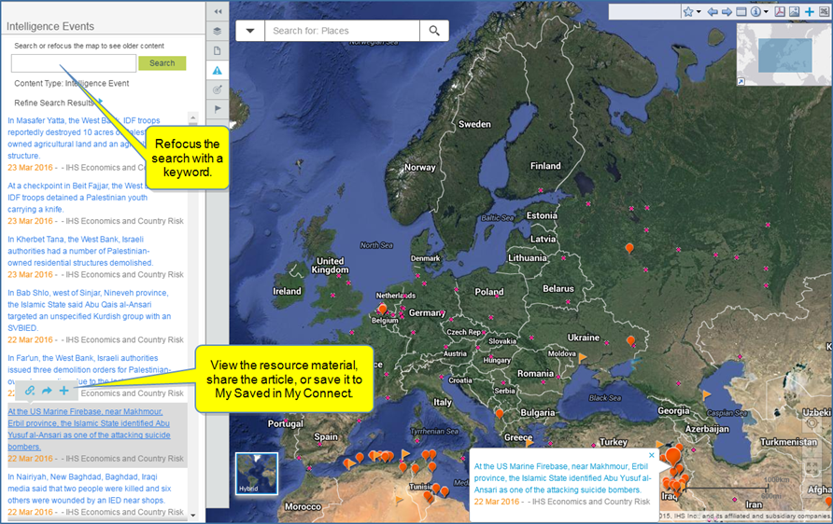
Task: Focus the Search for: Places field
Action: click(343, 31)
